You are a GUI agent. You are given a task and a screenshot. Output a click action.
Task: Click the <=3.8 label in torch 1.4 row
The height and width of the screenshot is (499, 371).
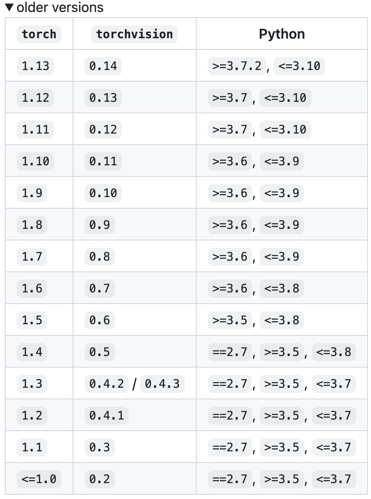pyautogui.click(x=334, y=352)
